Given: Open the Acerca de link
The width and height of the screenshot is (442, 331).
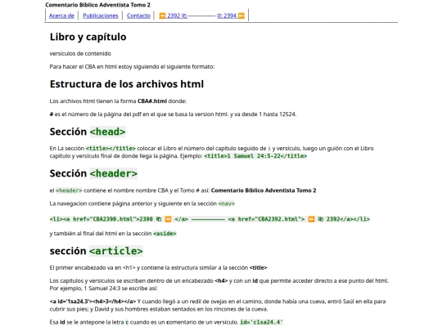Looking at the screenshot, I should 61,16.
